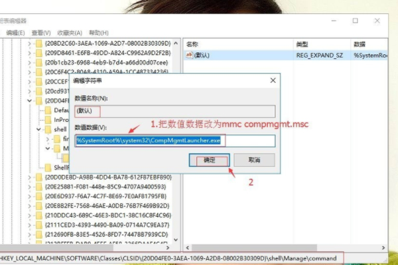398x265 pixels.
Task: Expand the {20E6D937-F6A7-4C7F-8E69-7E0AF81795FB} key
Action: point(29,196)
